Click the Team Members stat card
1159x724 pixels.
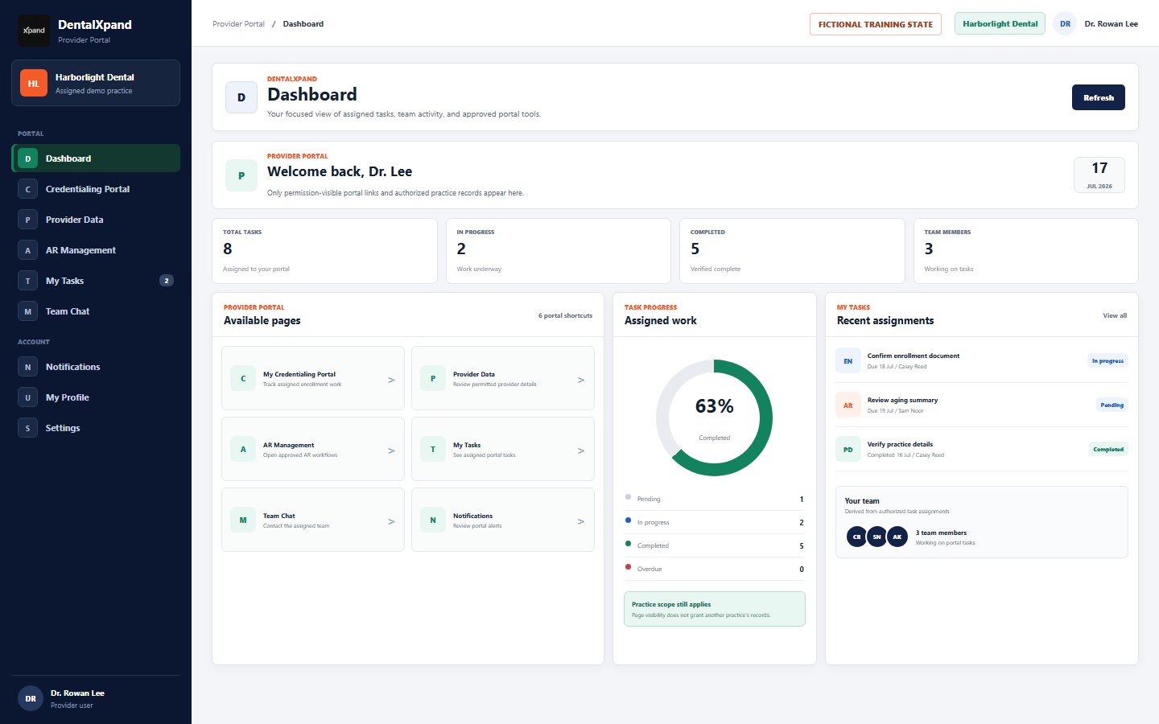tap(1026, 251)
